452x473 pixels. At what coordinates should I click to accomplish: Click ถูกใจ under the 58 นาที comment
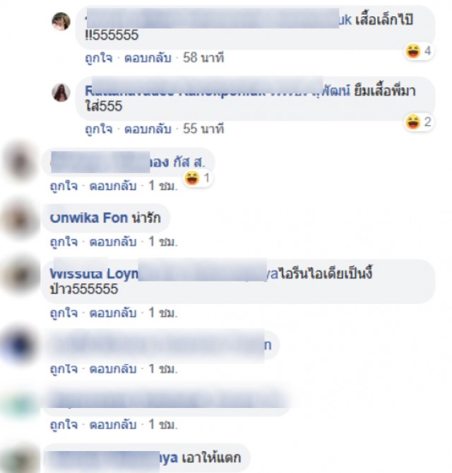(99, 57)
